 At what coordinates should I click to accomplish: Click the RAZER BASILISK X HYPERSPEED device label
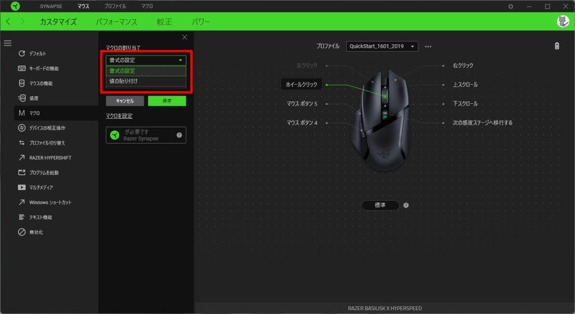click(x=385, y=308)
